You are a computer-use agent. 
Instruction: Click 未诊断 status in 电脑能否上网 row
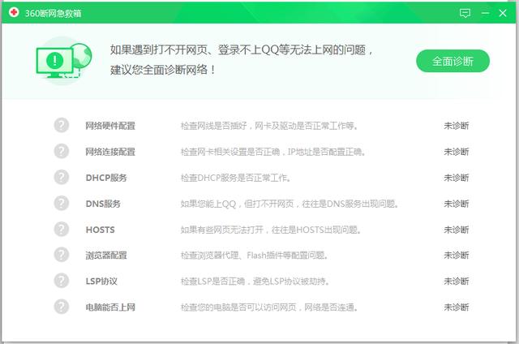click(x=456, y=307)
